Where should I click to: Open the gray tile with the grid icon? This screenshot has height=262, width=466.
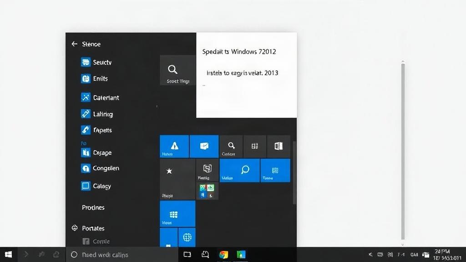point(255,146)
